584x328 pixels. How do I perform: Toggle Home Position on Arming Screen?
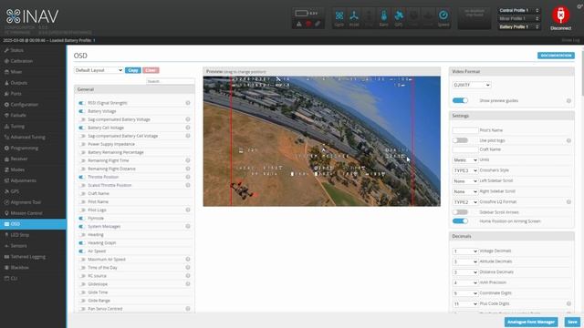point(460,220)
